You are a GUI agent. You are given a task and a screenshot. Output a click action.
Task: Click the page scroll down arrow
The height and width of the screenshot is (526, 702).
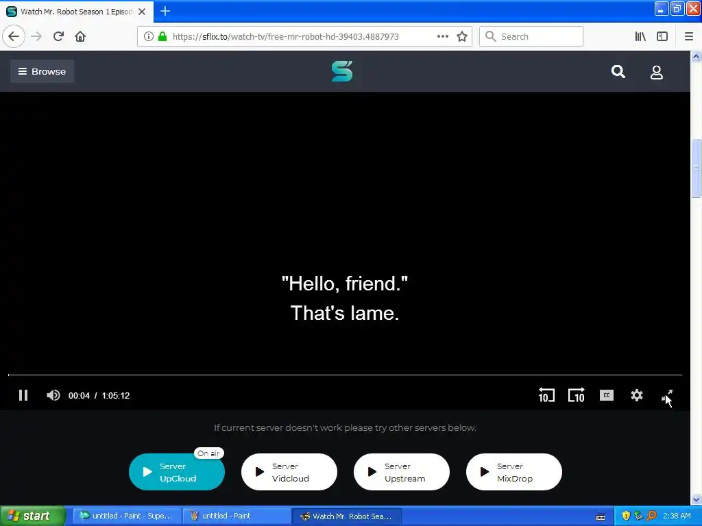tap(696, 499)
